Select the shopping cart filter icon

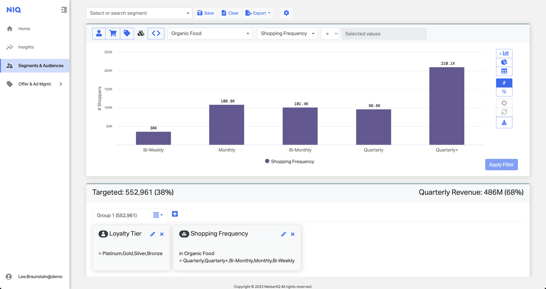tap(113, 34)
